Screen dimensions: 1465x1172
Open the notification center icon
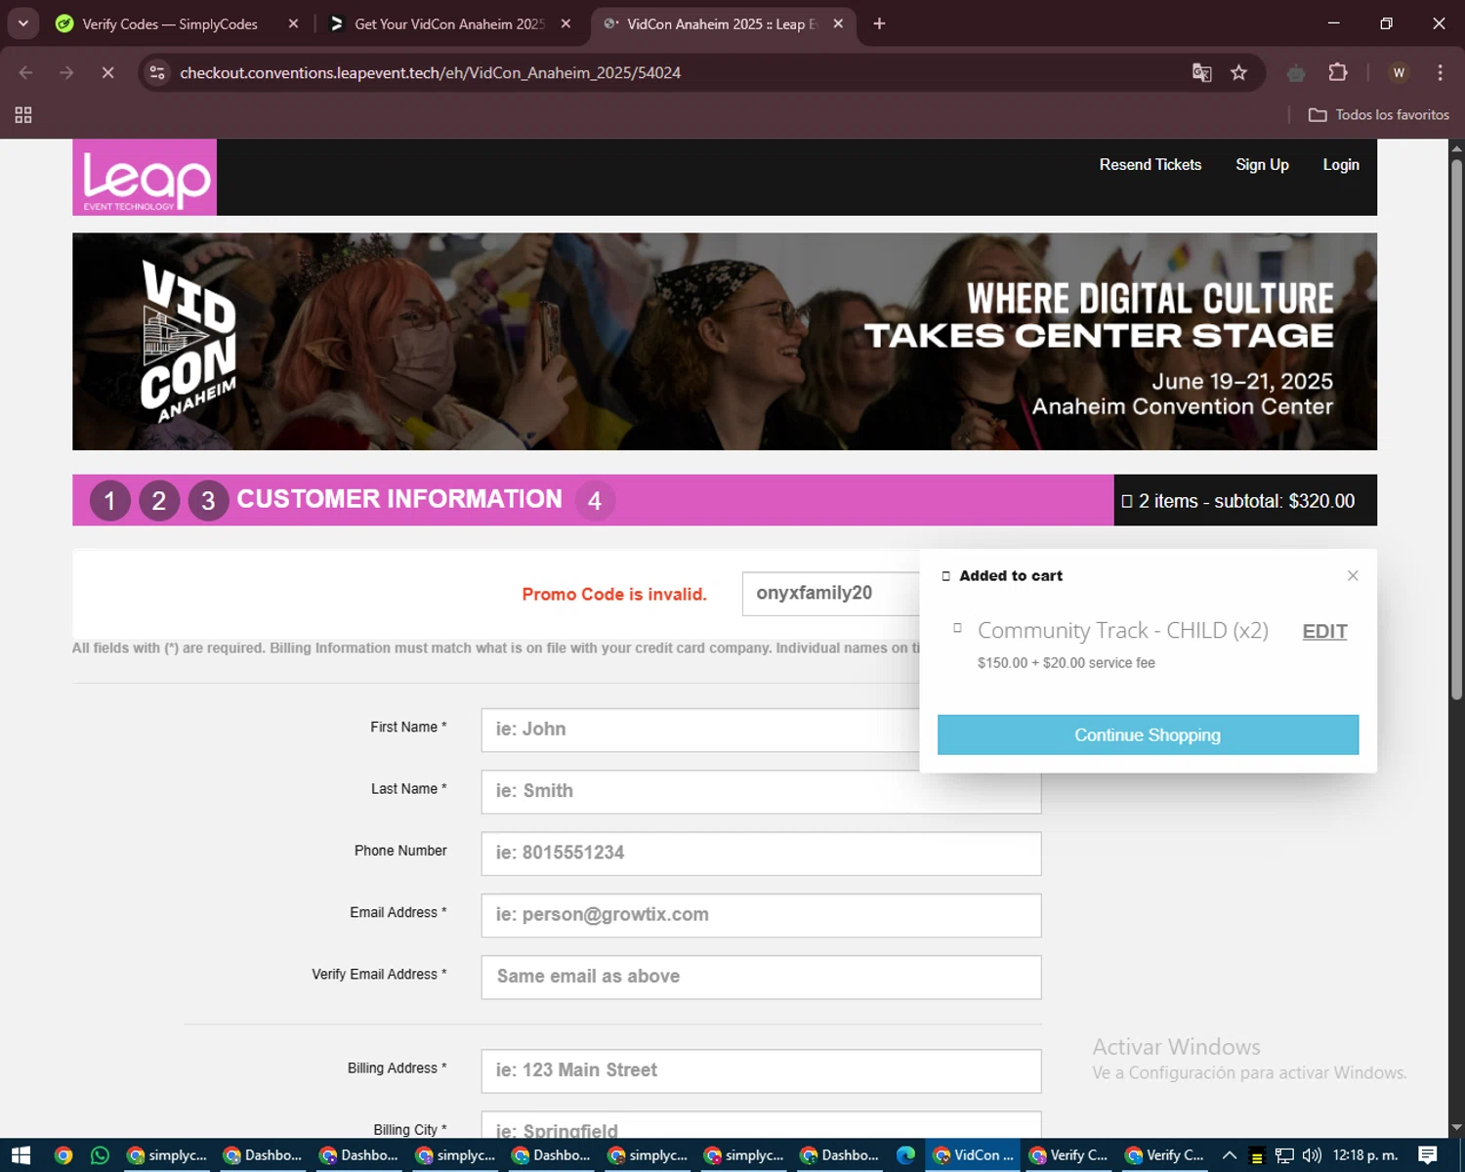[x=1428, y=1155]
